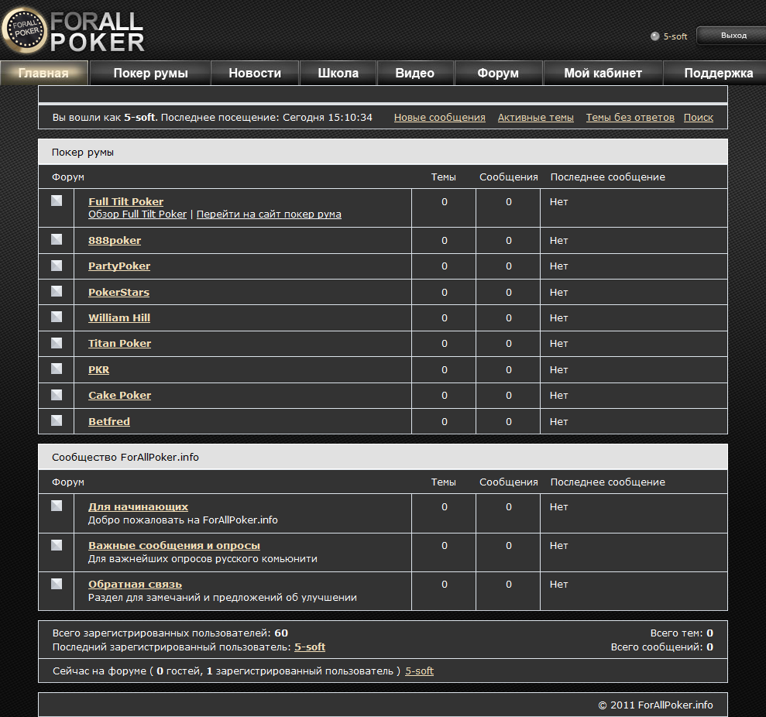Click Перейти на сайт покер рума
Screen dimensions: 766x717
pos(269,214)
